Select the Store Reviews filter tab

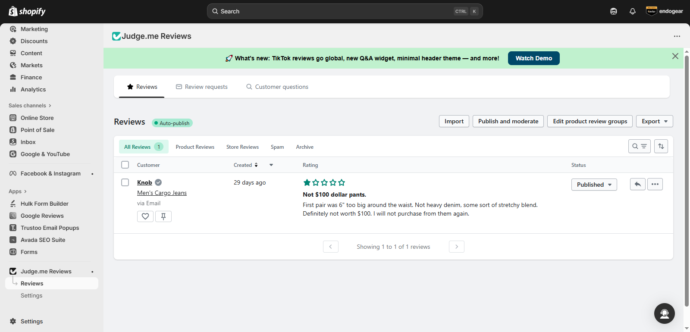(242, 147)
